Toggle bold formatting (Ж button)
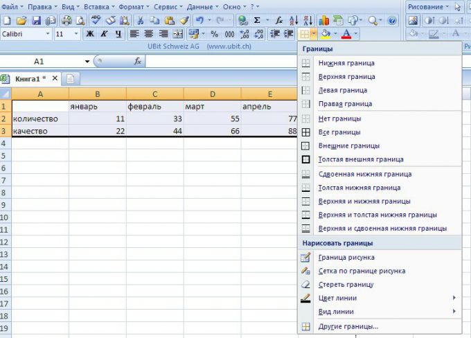Screen dimensions: 471x338 89,34
